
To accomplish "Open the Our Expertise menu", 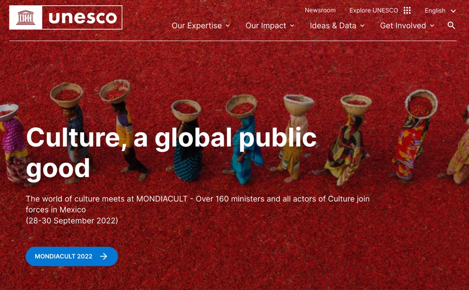I will click(201, 26).
